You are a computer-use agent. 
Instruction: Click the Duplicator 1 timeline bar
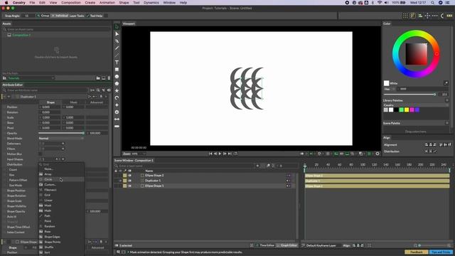coord(377,181)
